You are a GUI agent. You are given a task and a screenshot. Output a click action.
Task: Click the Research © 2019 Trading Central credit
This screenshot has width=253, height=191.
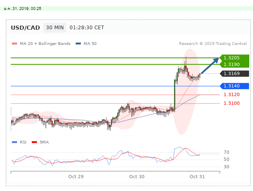tap(213, 44)
